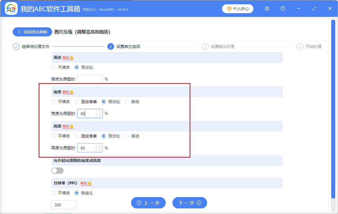The width and height of the screenshot is (338, 214).
Task: Return via 返回到主面板 button
Action: 32,32
